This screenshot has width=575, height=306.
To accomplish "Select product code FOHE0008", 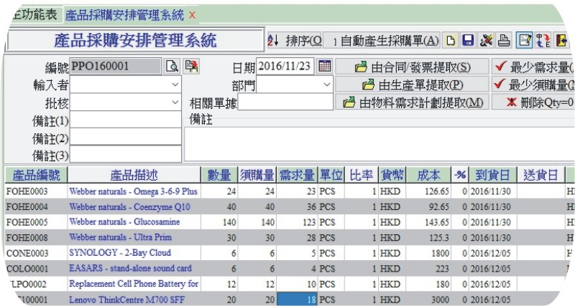I will coord(27,238).
